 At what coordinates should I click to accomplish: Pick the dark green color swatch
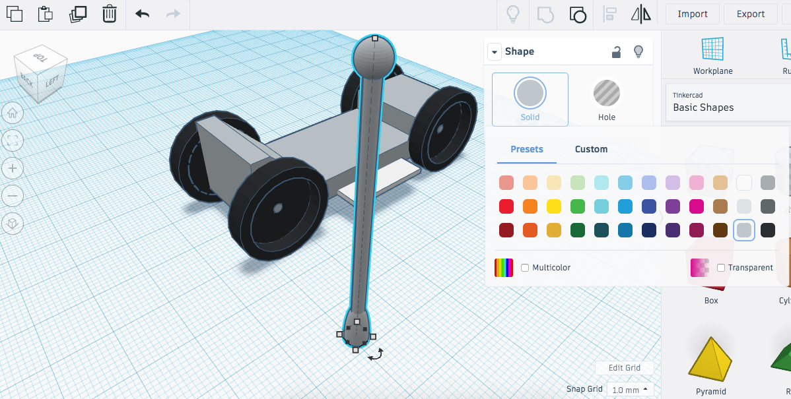(x=578, y=230)
